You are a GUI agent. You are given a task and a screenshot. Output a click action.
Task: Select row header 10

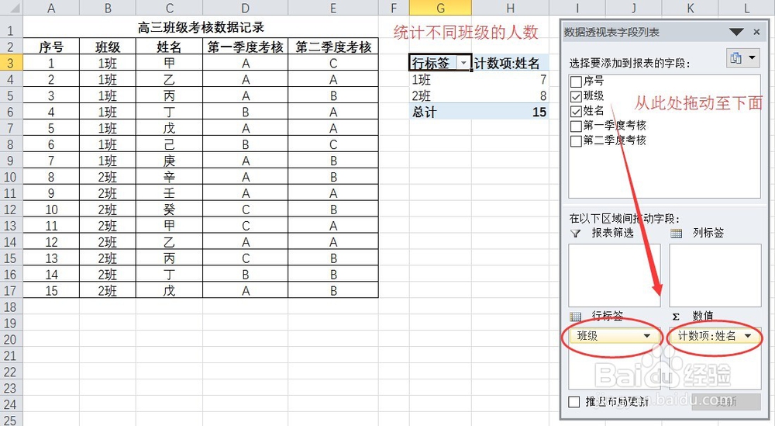(x=11, y=177)
